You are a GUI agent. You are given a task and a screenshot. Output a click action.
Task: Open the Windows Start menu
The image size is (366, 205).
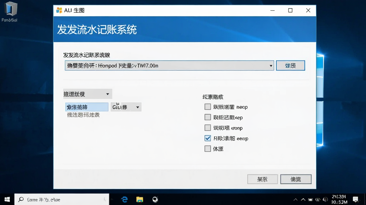[7, 199]
